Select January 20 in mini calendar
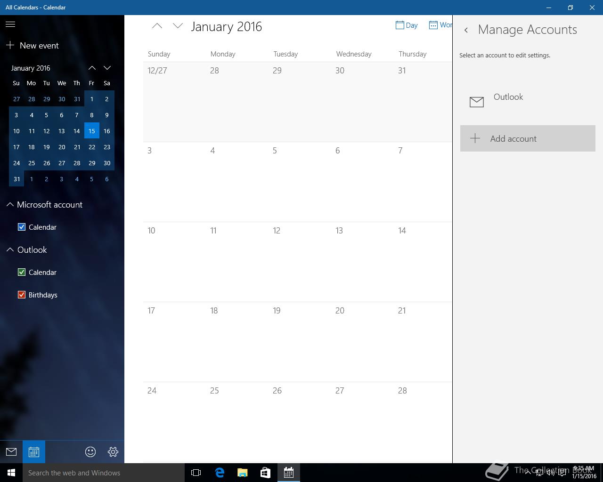 click(x=62, y=147)
